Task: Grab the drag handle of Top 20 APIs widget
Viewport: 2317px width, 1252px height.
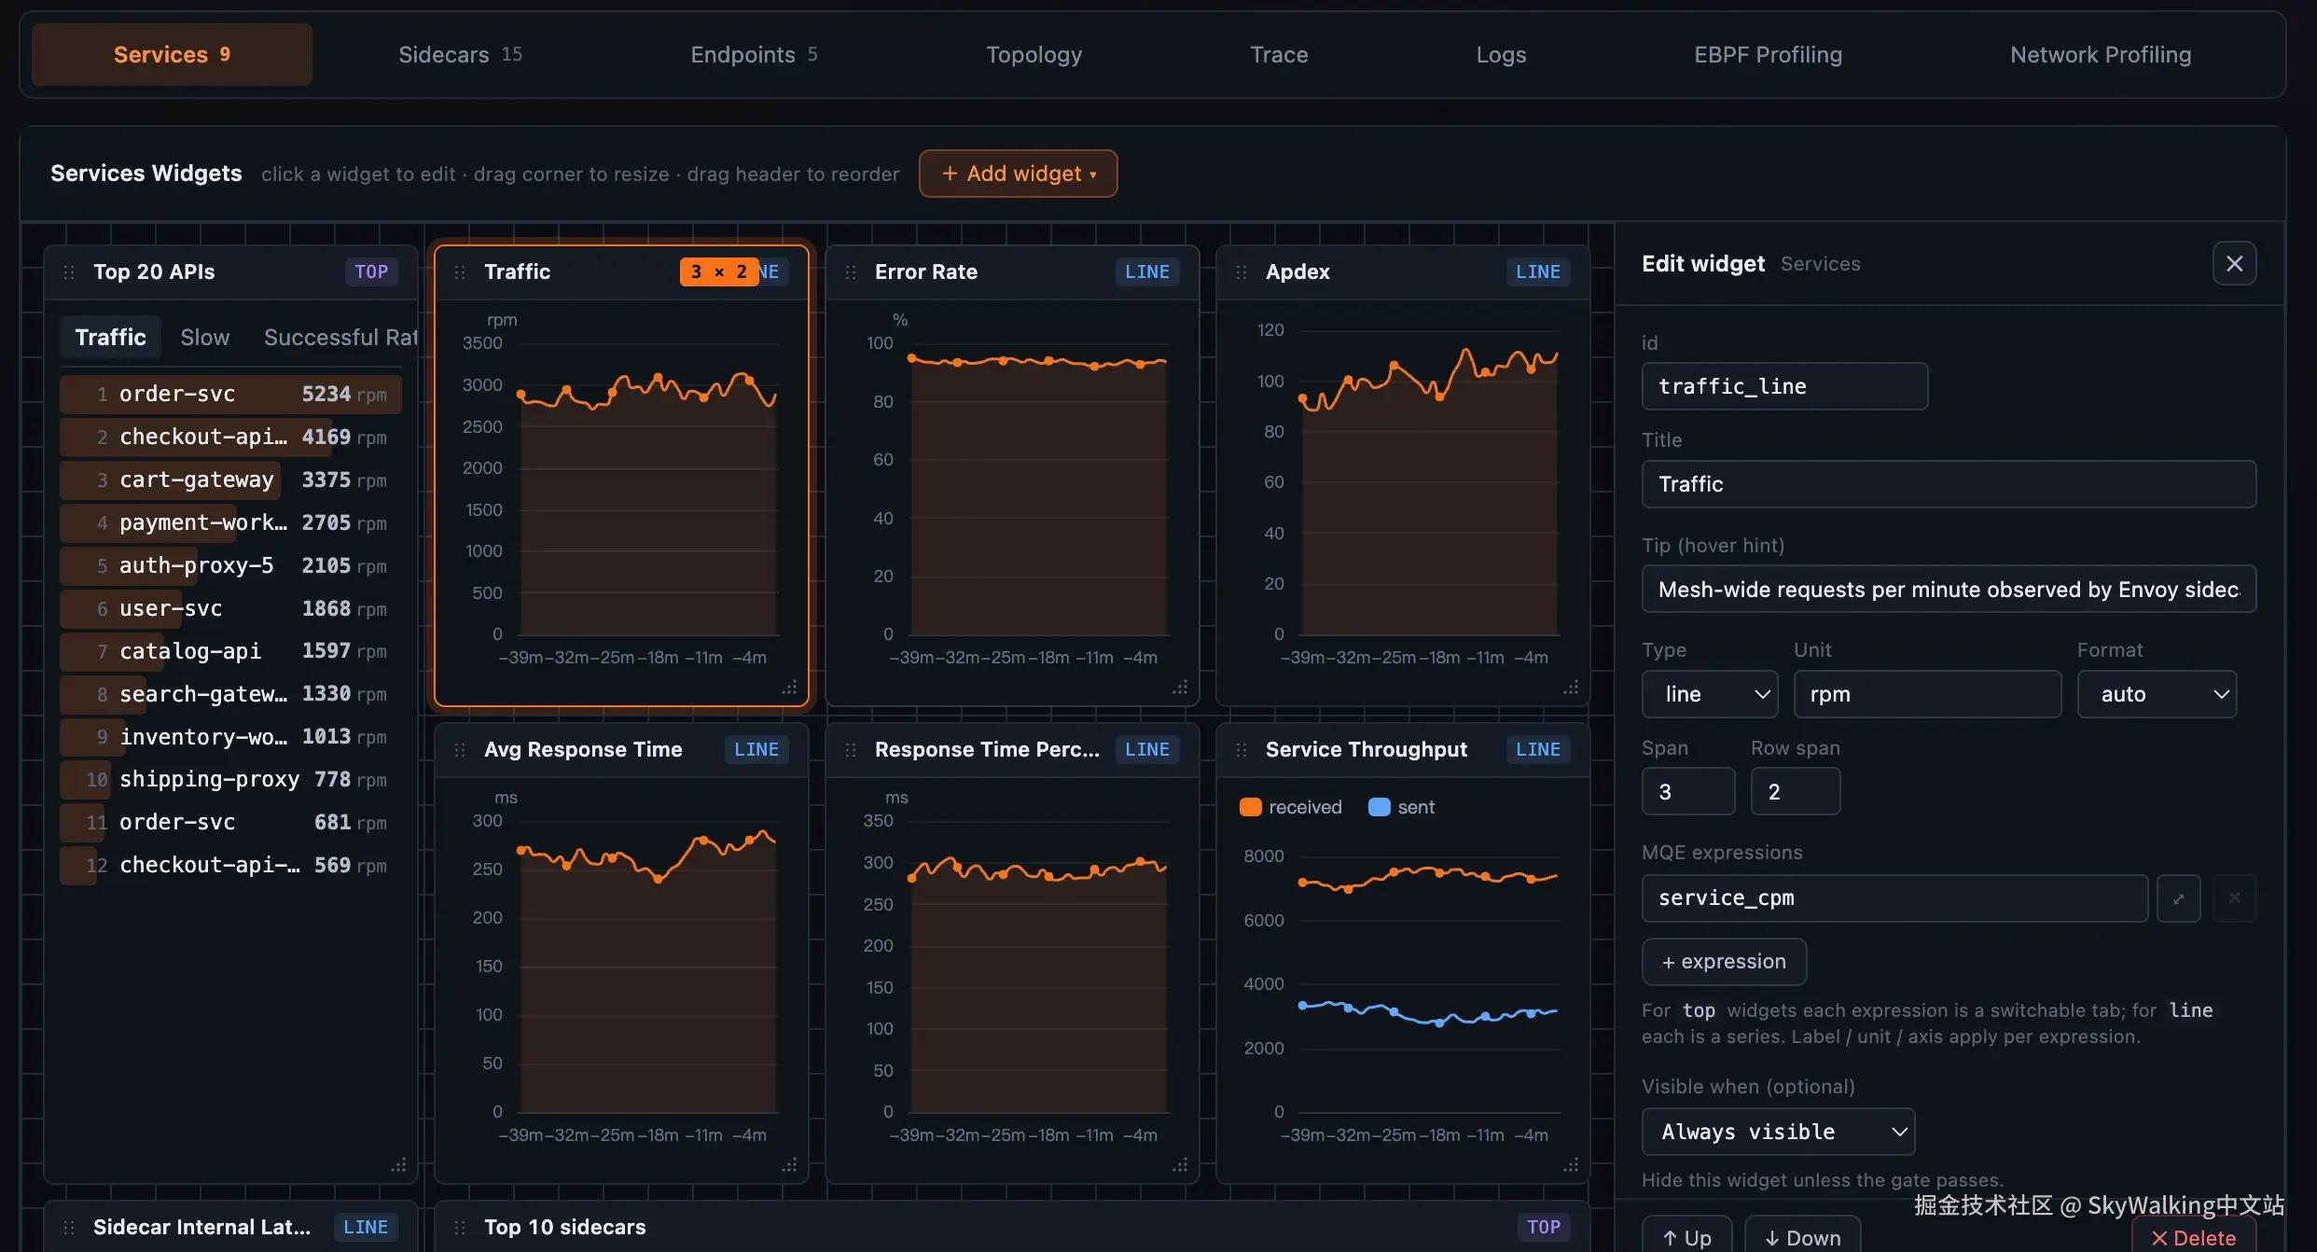Action: click(69, 272)
